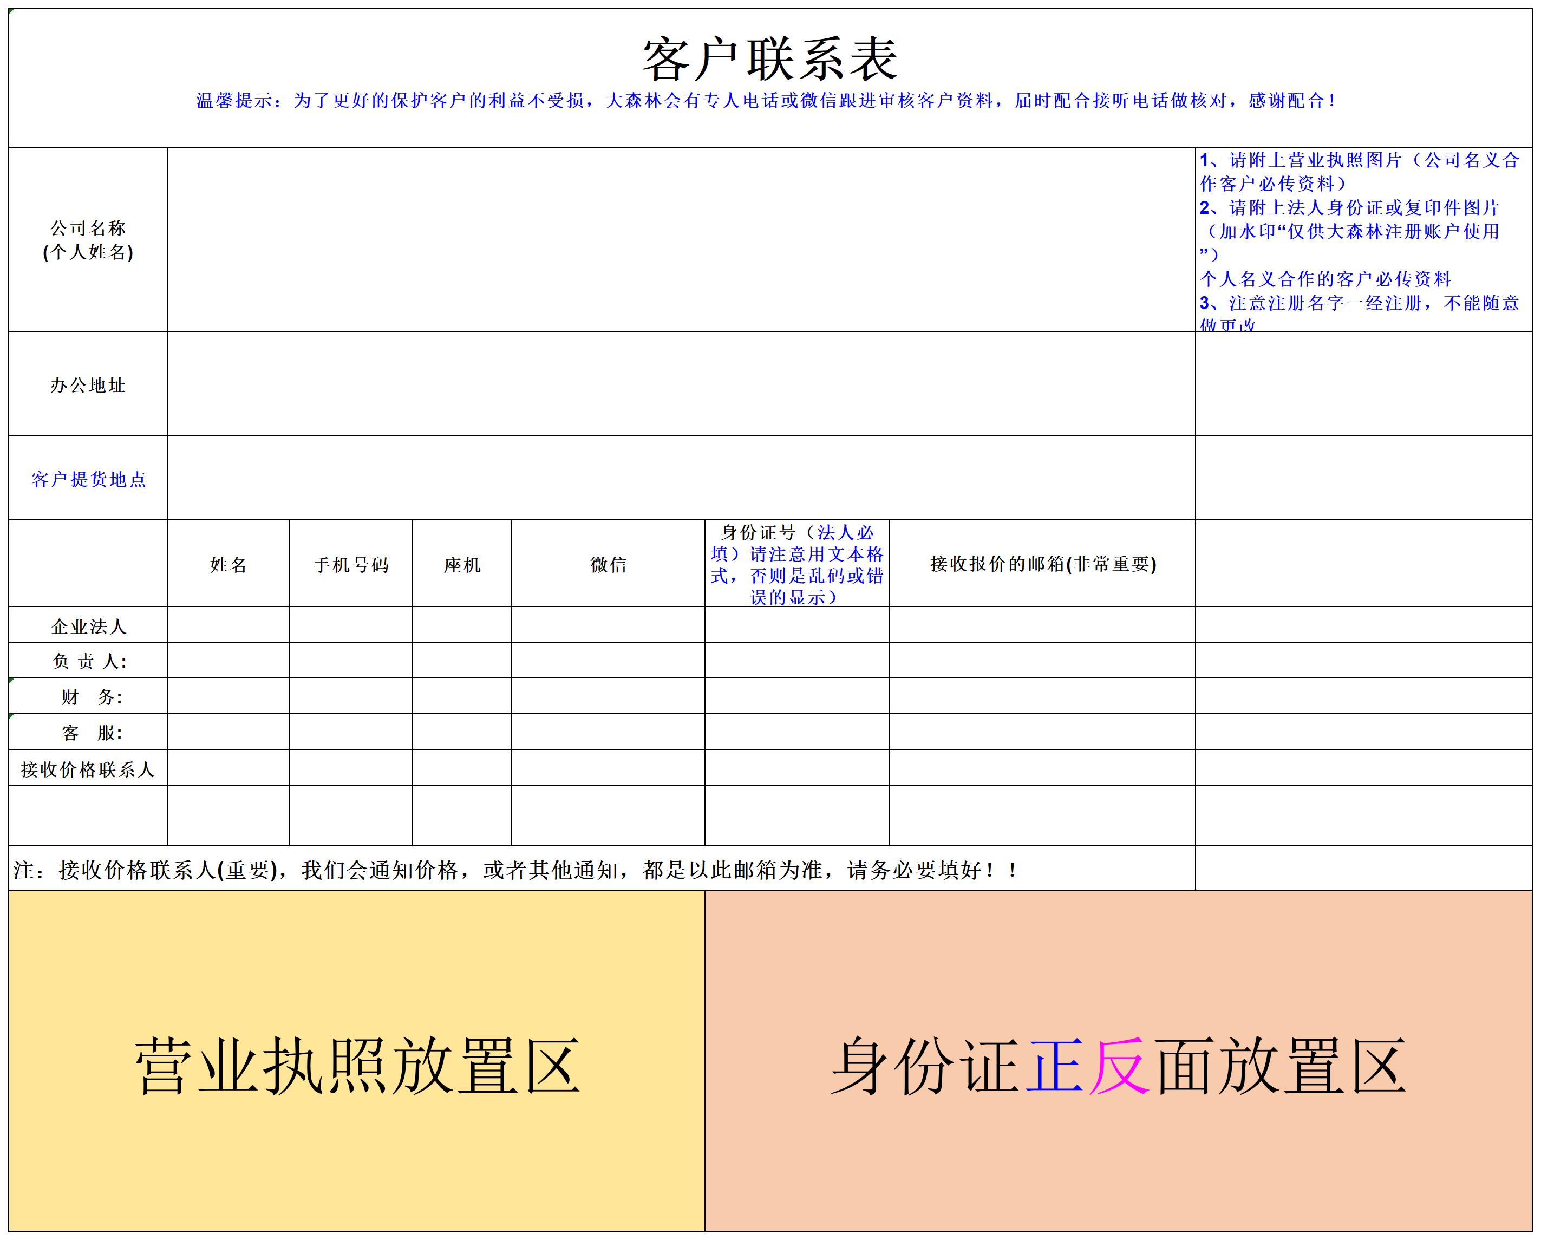The height and width of the screenshot is (1240, 1541).
Task: Click the orange 身份证正反面放置区 area
Action: [x=1119, y=1061]
